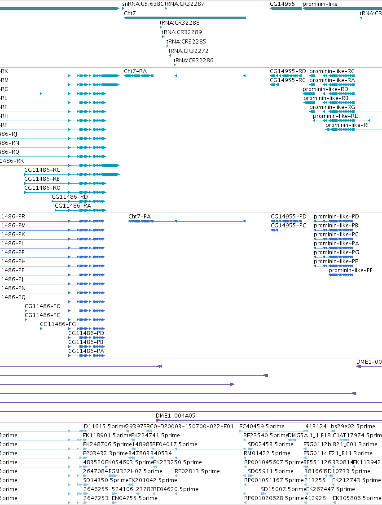The width and height of the screenshot is (382, 505).
Task: Click the CG11486-PB protein label
Action: [86, 342]
